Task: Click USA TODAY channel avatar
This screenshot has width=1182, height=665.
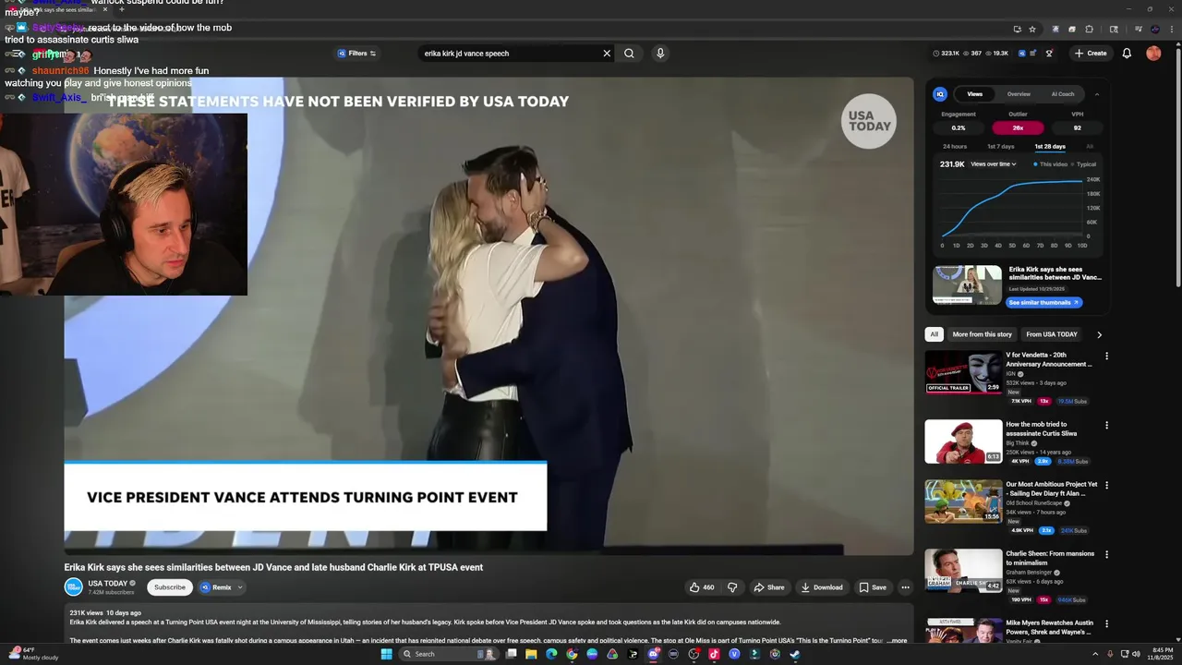Action: (x=73, y=587)
